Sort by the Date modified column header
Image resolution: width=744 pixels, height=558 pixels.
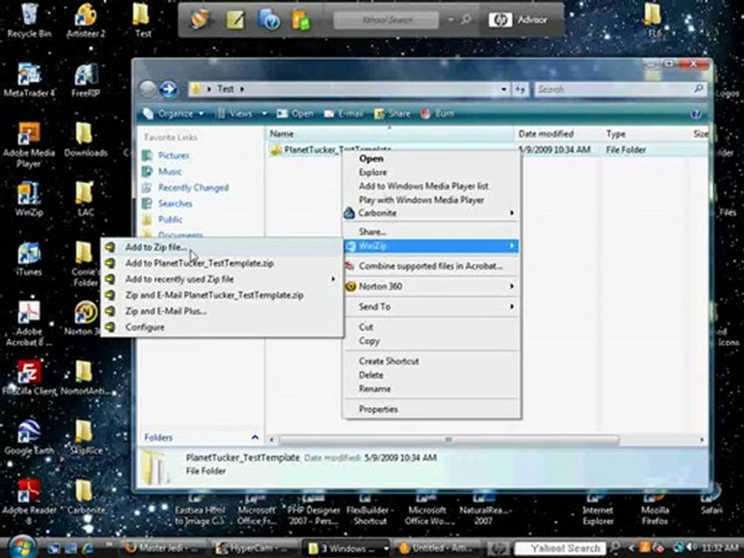coord(546,134)
